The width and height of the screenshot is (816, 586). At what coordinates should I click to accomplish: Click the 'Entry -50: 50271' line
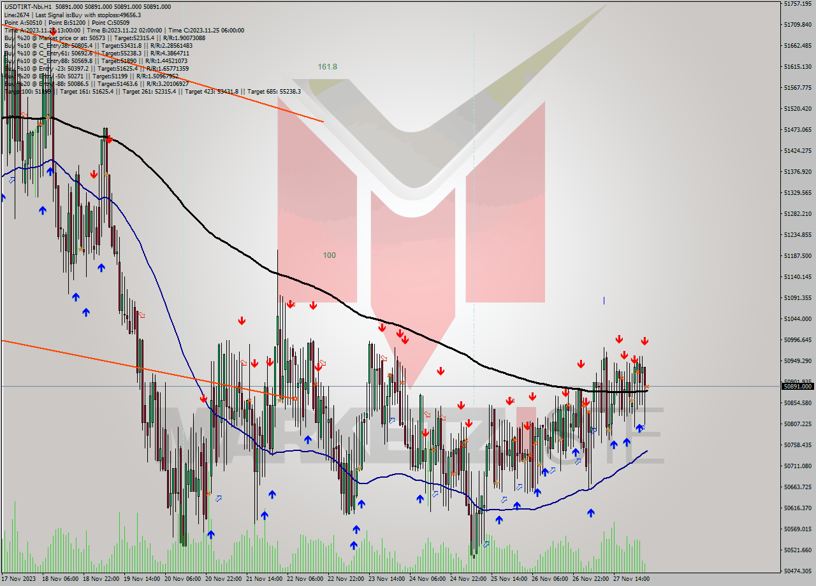(91, 76)
